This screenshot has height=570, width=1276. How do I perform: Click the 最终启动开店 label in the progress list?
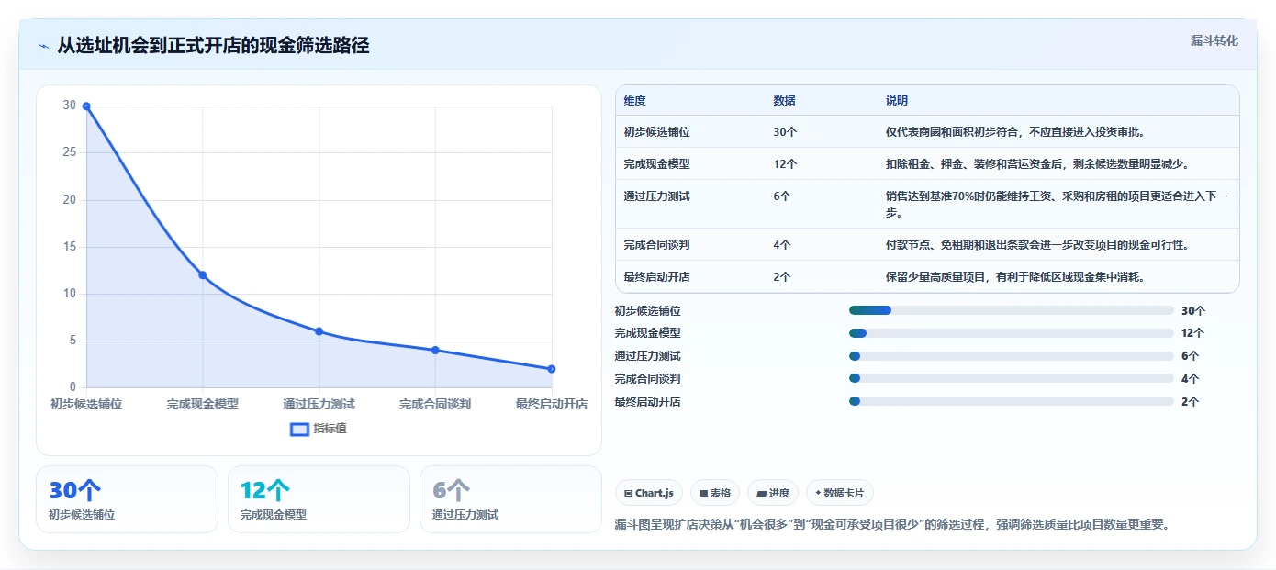pos(648,401)
